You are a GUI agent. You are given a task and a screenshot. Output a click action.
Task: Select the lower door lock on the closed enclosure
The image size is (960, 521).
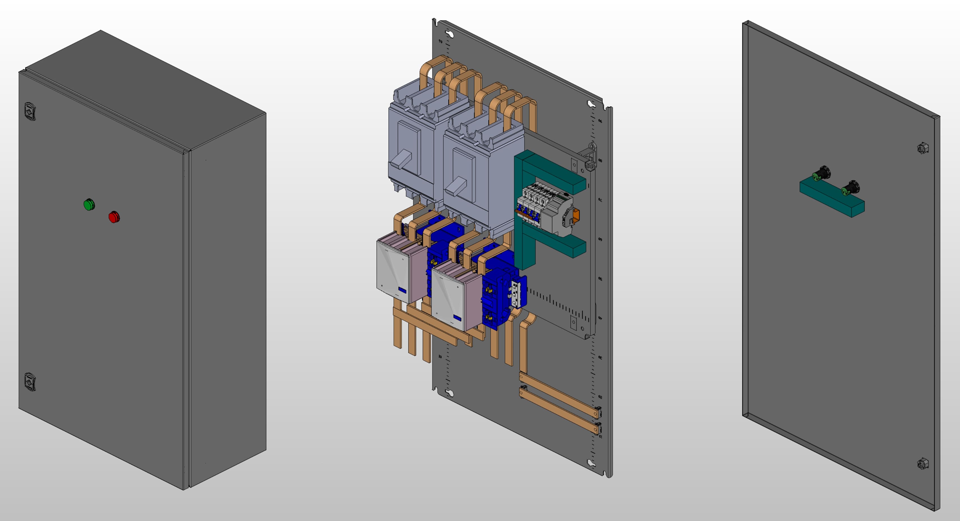point(30,381)
